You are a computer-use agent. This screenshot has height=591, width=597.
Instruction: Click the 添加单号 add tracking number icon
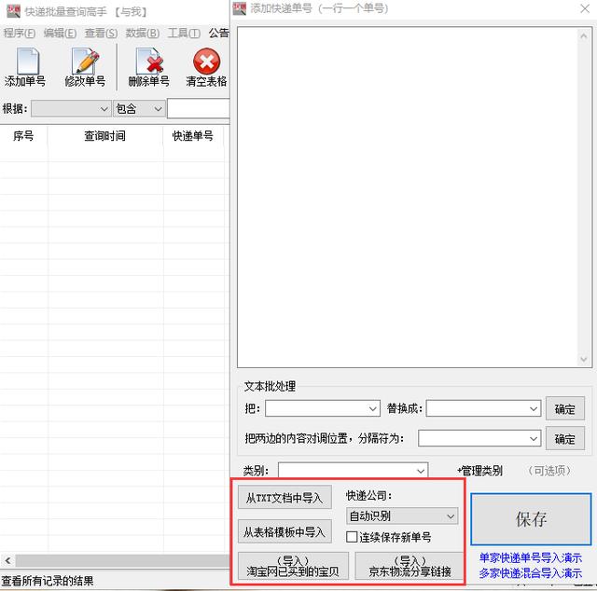click(27, 62)
